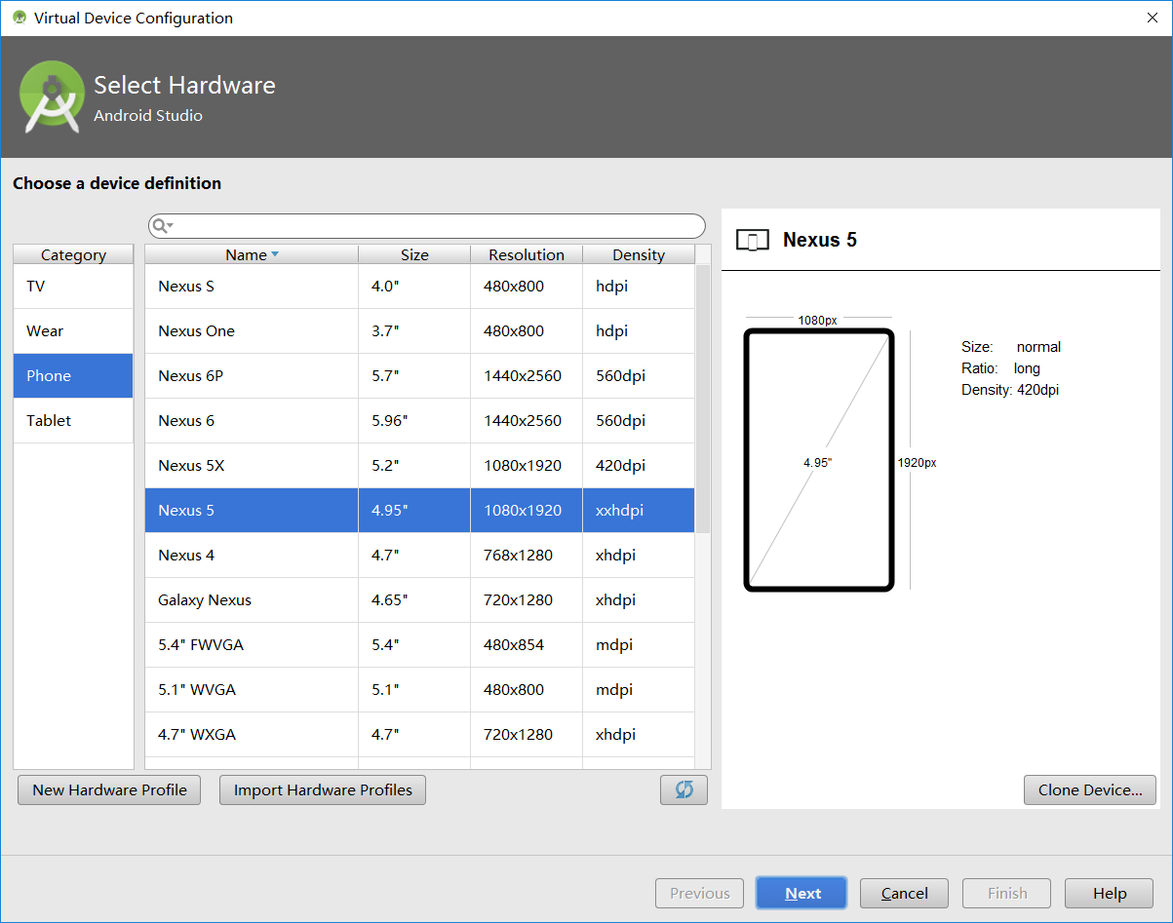The image size is (1173, 923).
Task: Select the Nexus 6P device row
Action: 420,376
